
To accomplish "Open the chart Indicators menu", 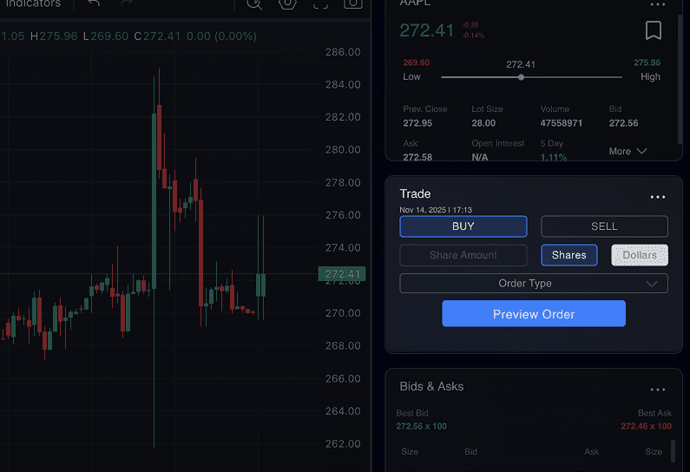I will click(34, 3).
